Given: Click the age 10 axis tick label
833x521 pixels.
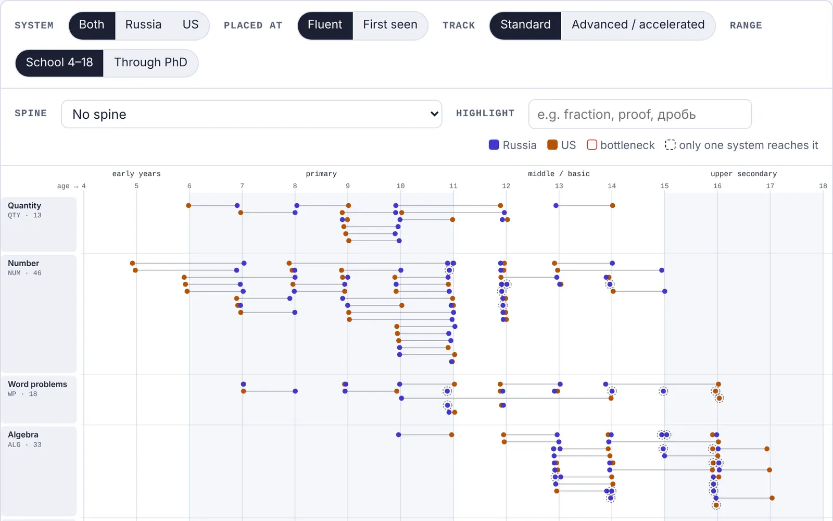Looking at the screenshot, I should [400, 186].
